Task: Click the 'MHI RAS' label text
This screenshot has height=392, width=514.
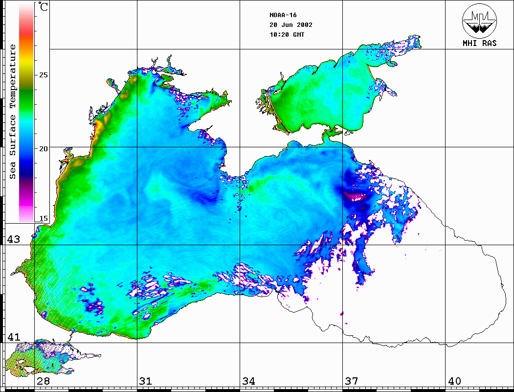Action: 479,43
